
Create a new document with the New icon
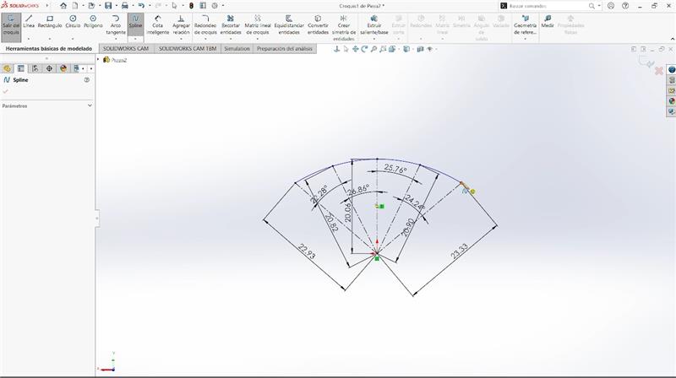75,6
